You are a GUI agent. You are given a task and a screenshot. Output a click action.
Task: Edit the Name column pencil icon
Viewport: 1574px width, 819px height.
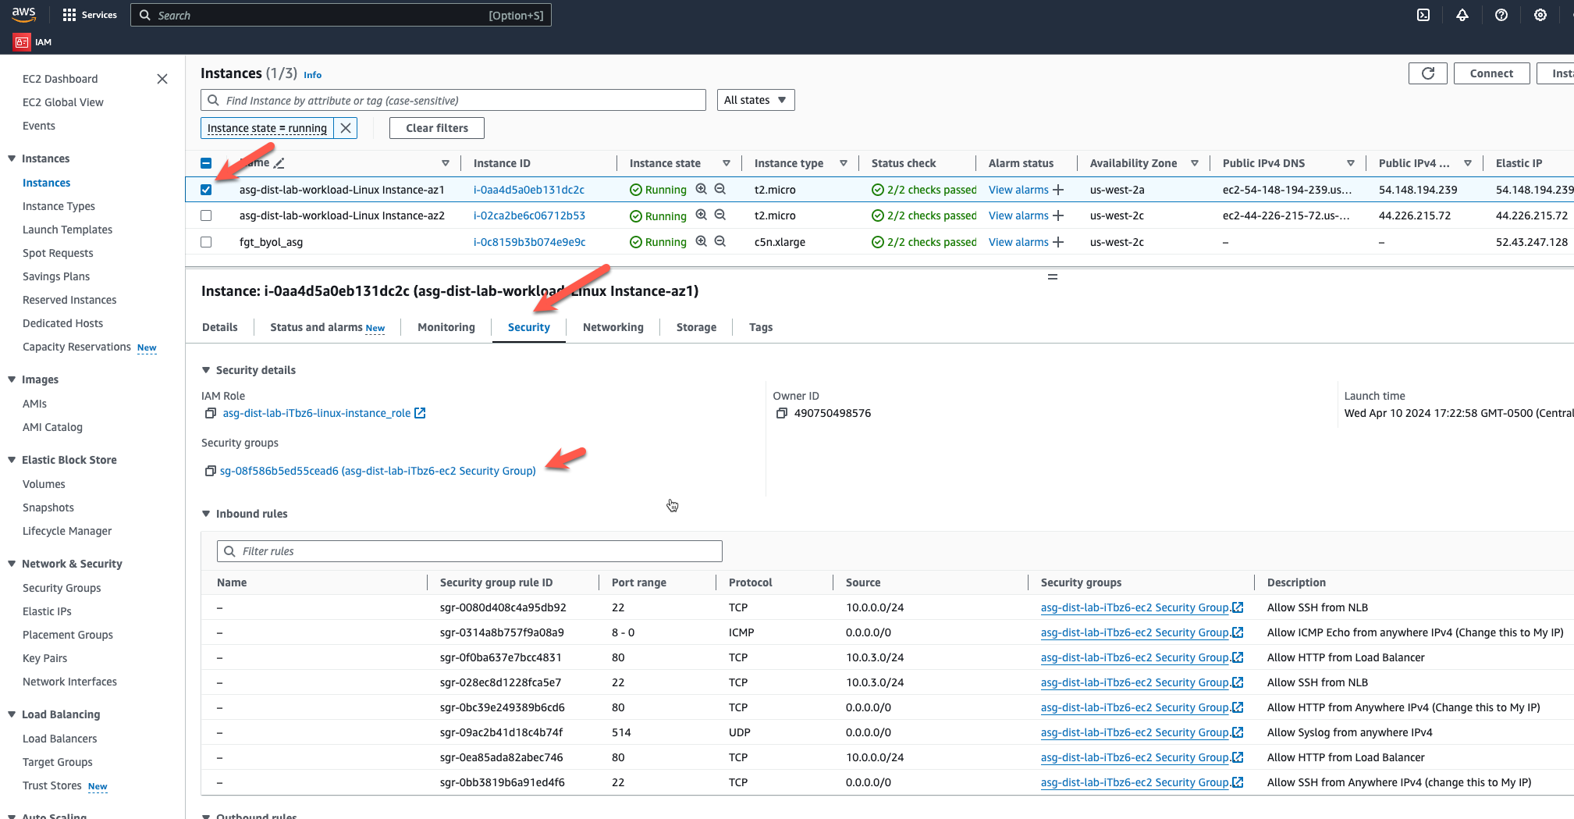[x=279, y=163]
